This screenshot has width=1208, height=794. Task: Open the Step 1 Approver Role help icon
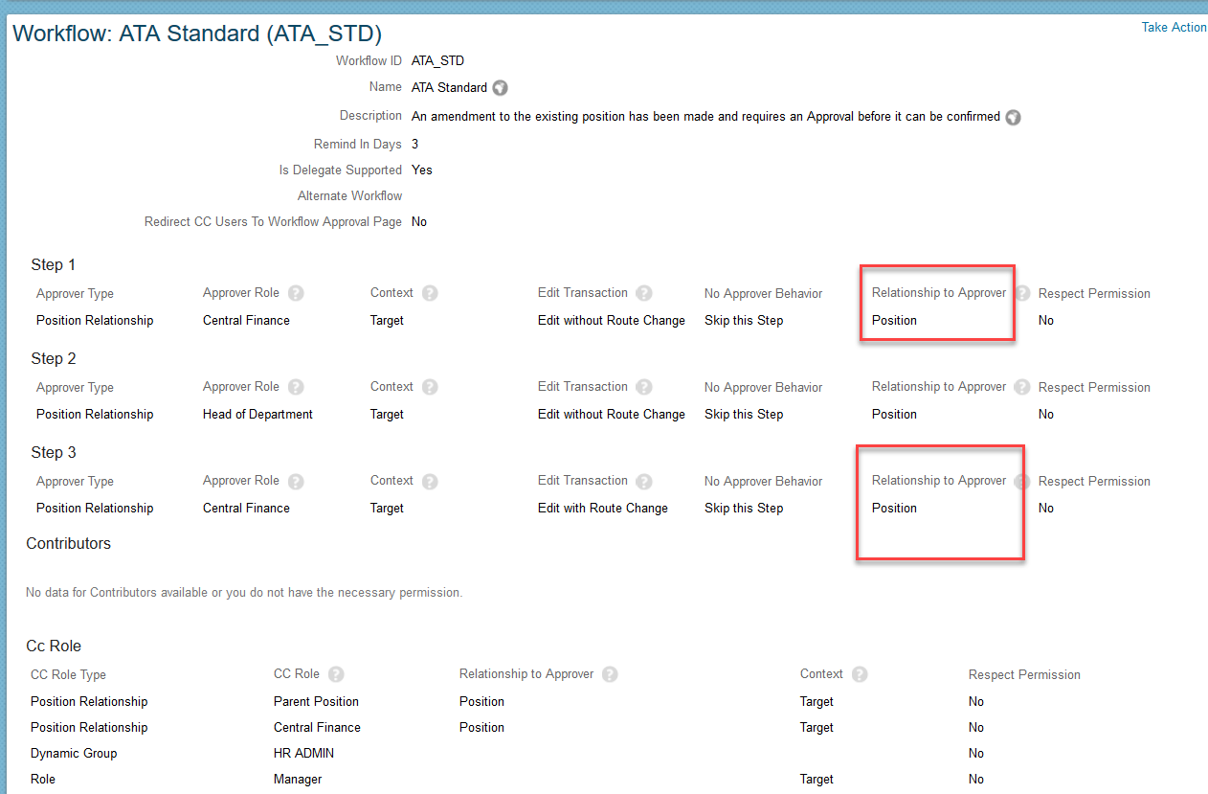click(x=296, y=293)
